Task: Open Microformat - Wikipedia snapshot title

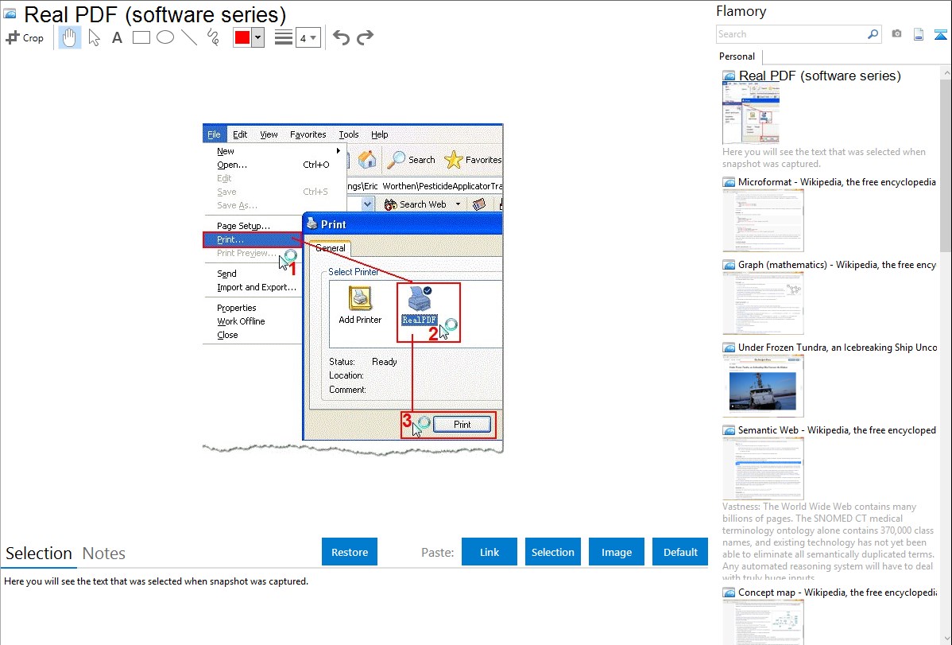Action: pyautogui.click(x=838, y=182)
